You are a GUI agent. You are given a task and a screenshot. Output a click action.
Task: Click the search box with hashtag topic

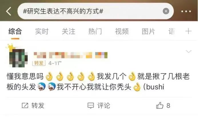[x=96, y=11]
